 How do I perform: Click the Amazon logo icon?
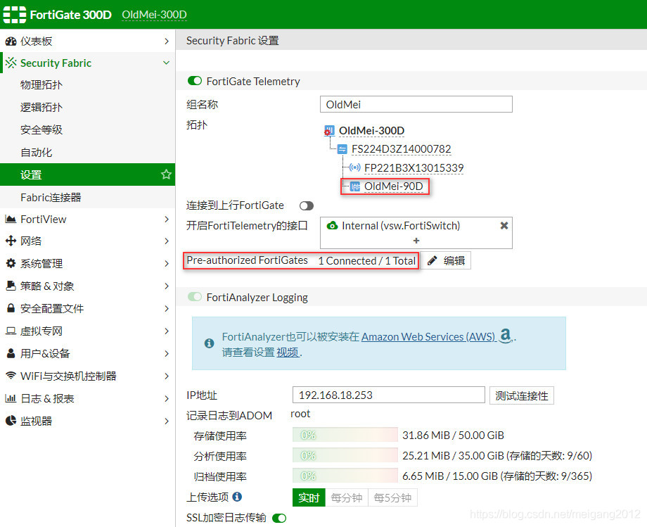pyautogui.click(x=506, y=336)
